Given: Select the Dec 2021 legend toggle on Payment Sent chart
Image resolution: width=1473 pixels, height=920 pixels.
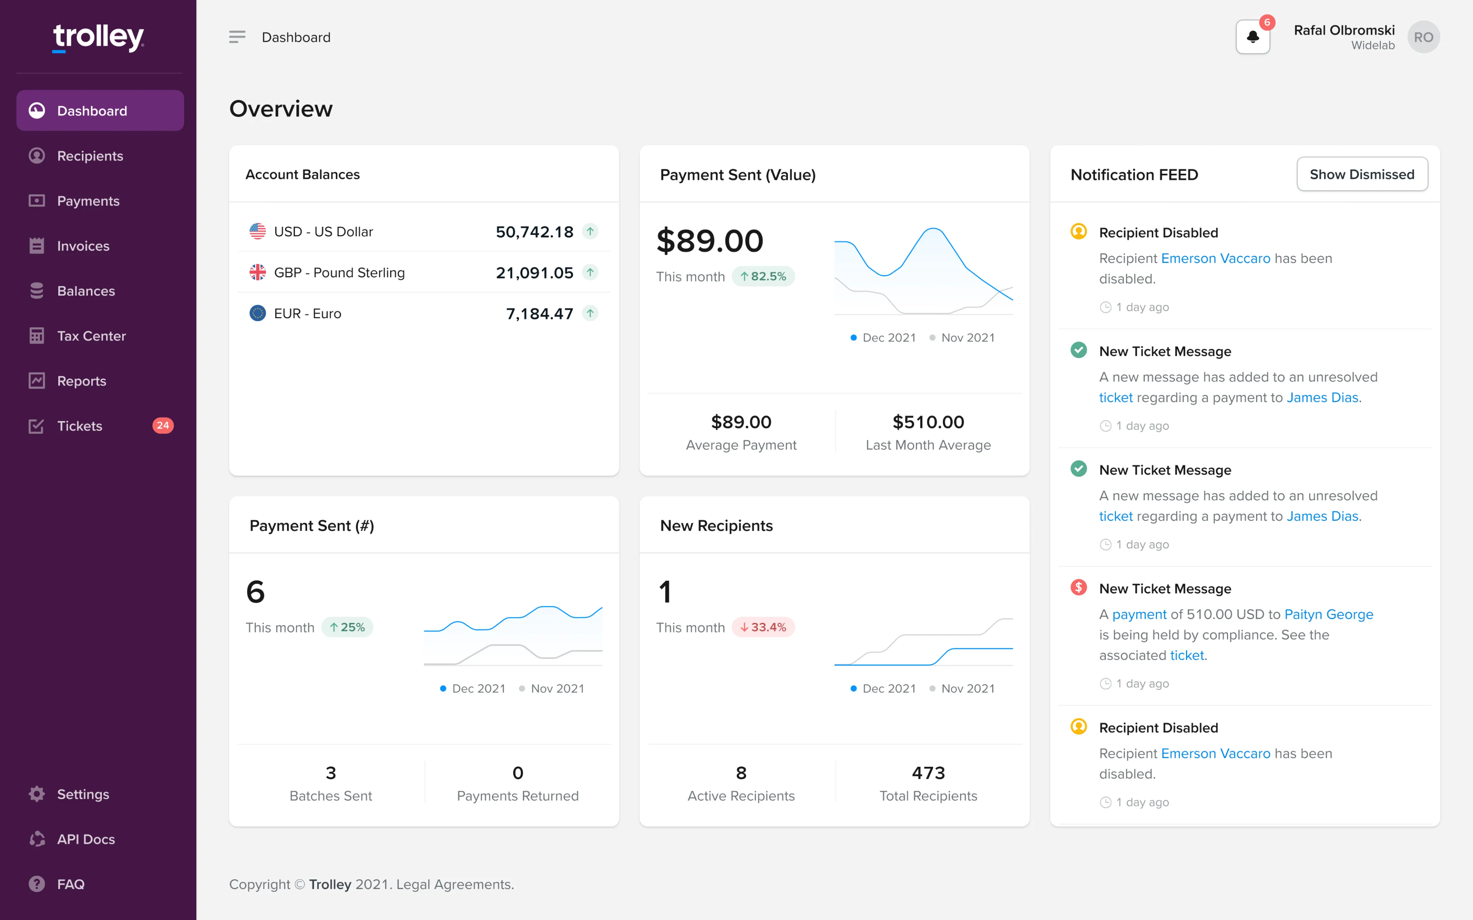Looking at the screenshot, I should pyautogui.click(x=883, y=337).
